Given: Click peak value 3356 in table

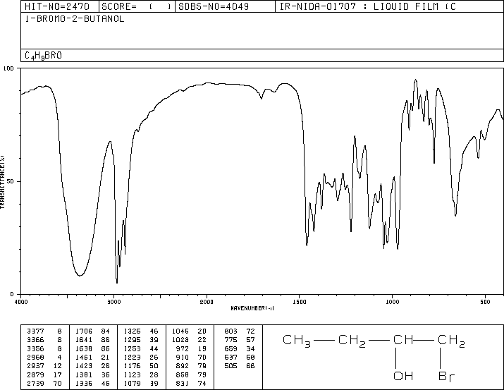Looking at the screenshot, I should tap(36, 348).
